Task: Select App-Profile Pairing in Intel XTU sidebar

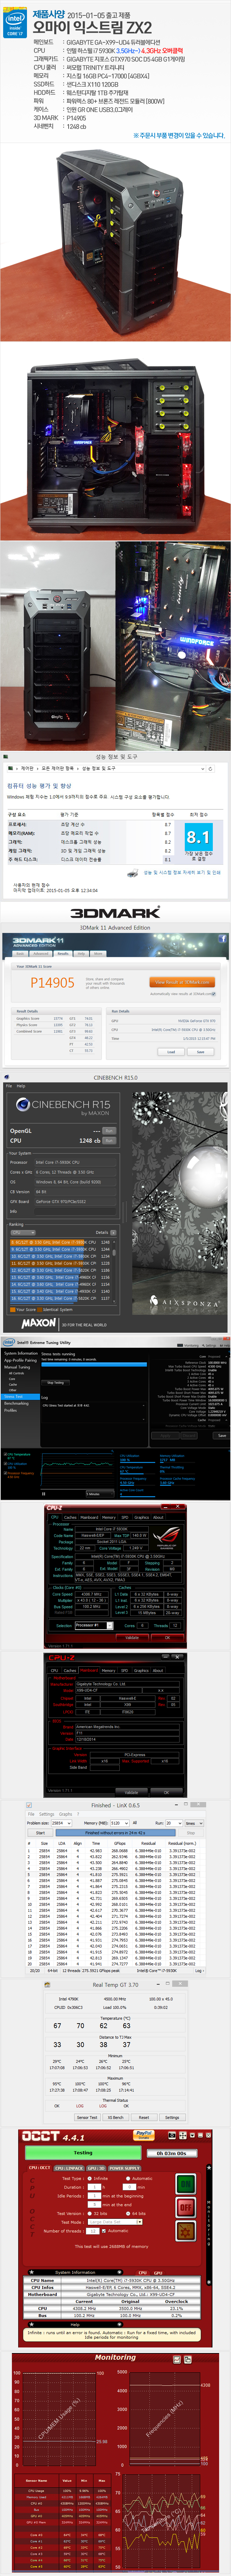Action: click(20, 1360)
